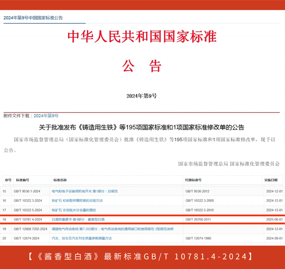Open standard 汽车、挂车及汽车列车质量参数测量方法
The width and height of the screenshot is (285, 269).
click(x=82, y=238)
